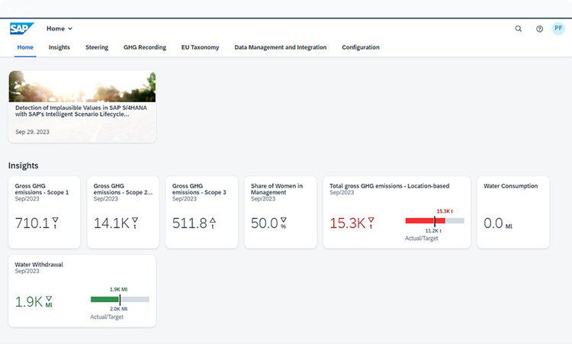Open the 'Detection of Implausible Values' article title

81,111
